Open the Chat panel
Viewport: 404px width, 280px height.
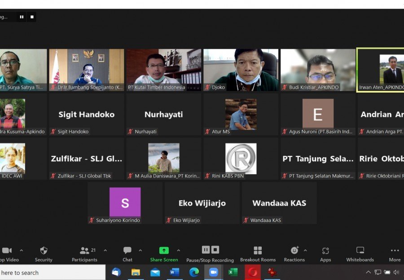point(127,251)
